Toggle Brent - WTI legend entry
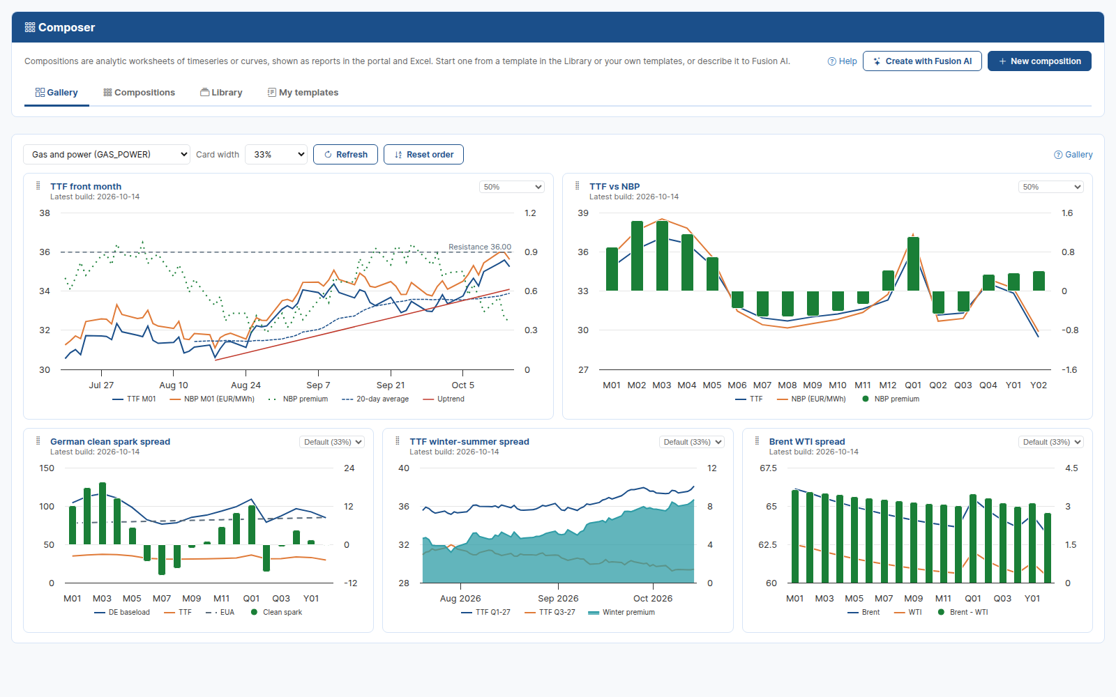Screen dimensions: 1116x697 coord(963,613)
